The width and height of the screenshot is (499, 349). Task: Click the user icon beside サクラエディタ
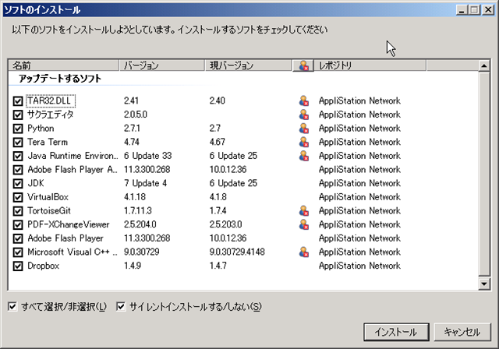click(303, 115)
